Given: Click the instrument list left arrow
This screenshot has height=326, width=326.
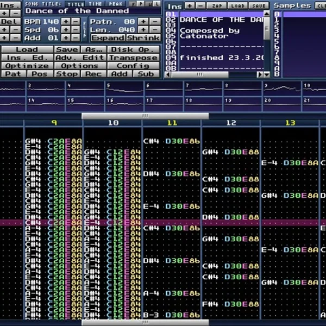Looking at the screenshot, I should (x=167, y=74).
